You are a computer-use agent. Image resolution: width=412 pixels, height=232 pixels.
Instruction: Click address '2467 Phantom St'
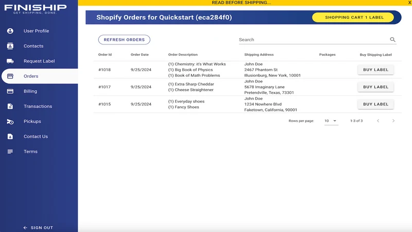click(x=261, y=70)
